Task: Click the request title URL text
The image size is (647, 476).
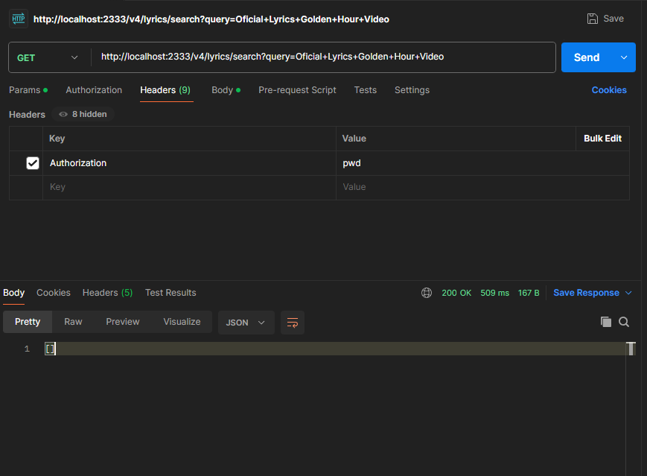Action: coord(211,19)
